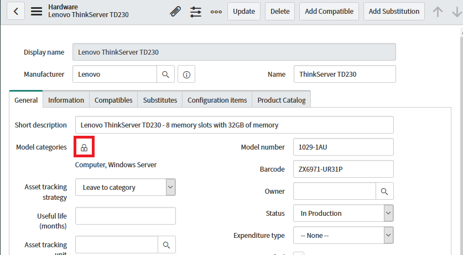Open the hamburger context menu
Screen dimensions: 463x255
pyautogui.click(x=37, y=12)
